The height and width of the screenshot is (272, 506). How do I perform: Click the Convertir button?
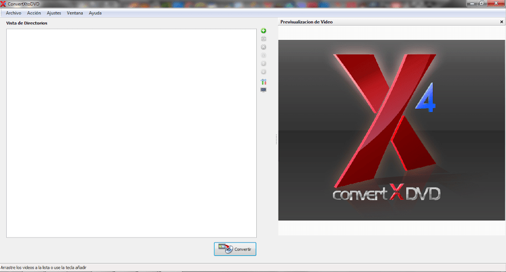click(235, 249)
